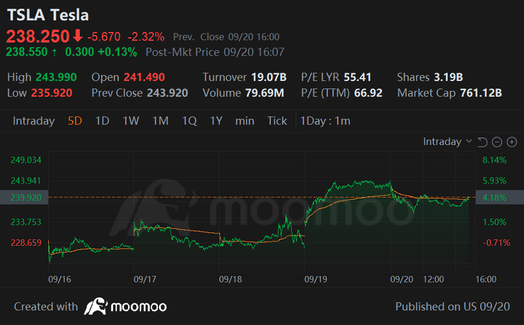The height and width of the screenshot is (325, 524).
Task: Click the 1.50% percent axis label
Action: point(494,222)
